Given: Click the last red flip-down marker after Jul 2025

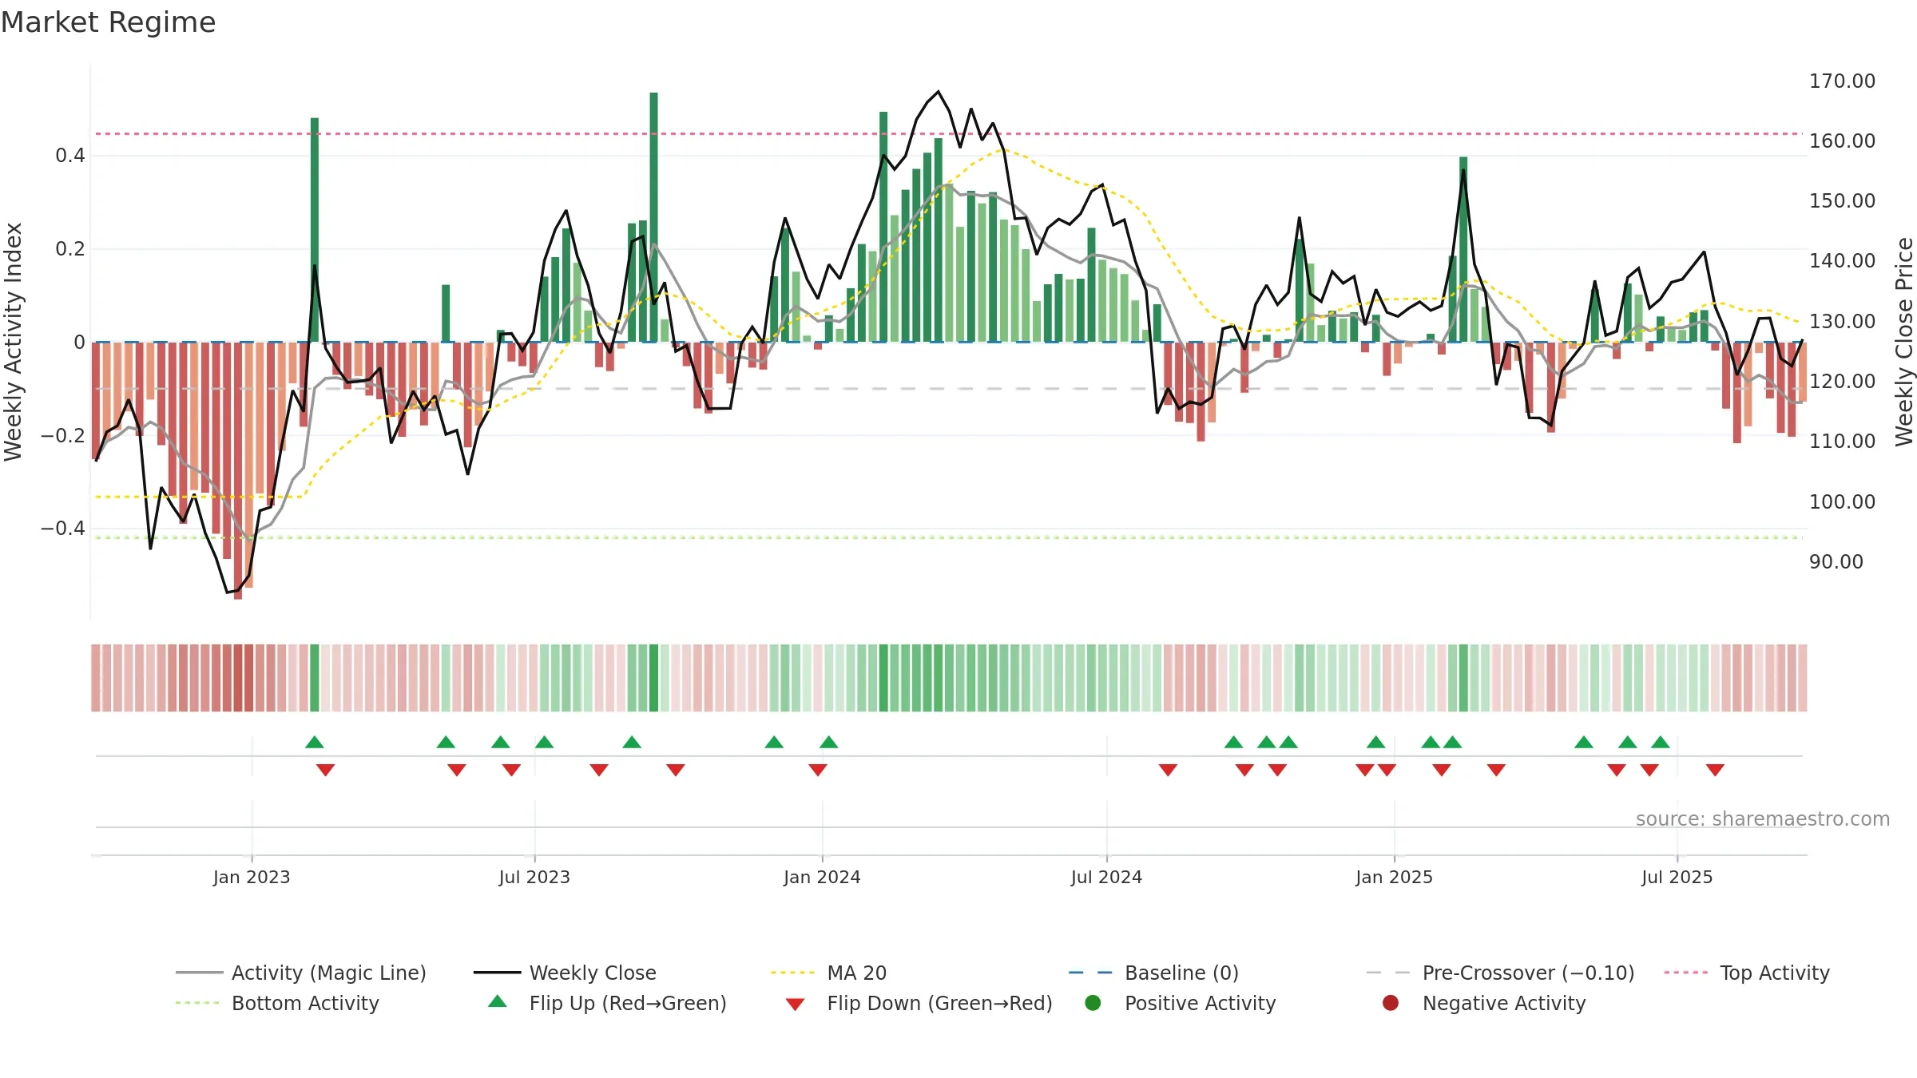Looking at the screenshot, I should [x=1715, y=770].
